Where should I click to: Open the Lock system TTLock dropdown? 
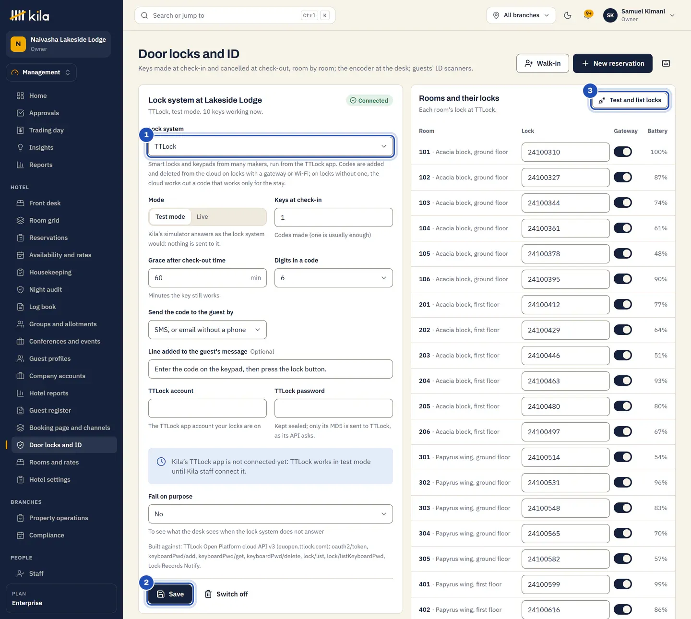[271, 146]
